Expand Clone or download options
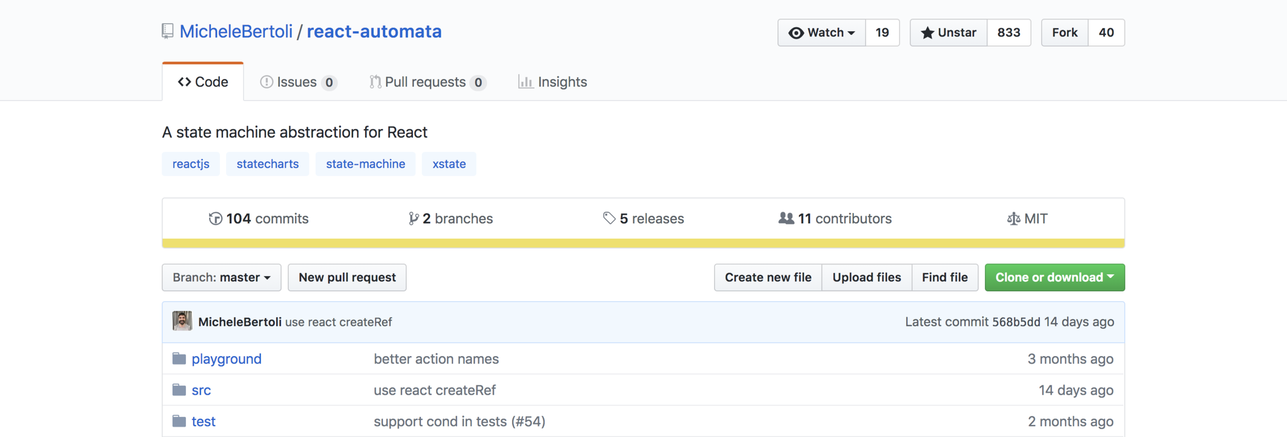 (x=1055, y=277)
